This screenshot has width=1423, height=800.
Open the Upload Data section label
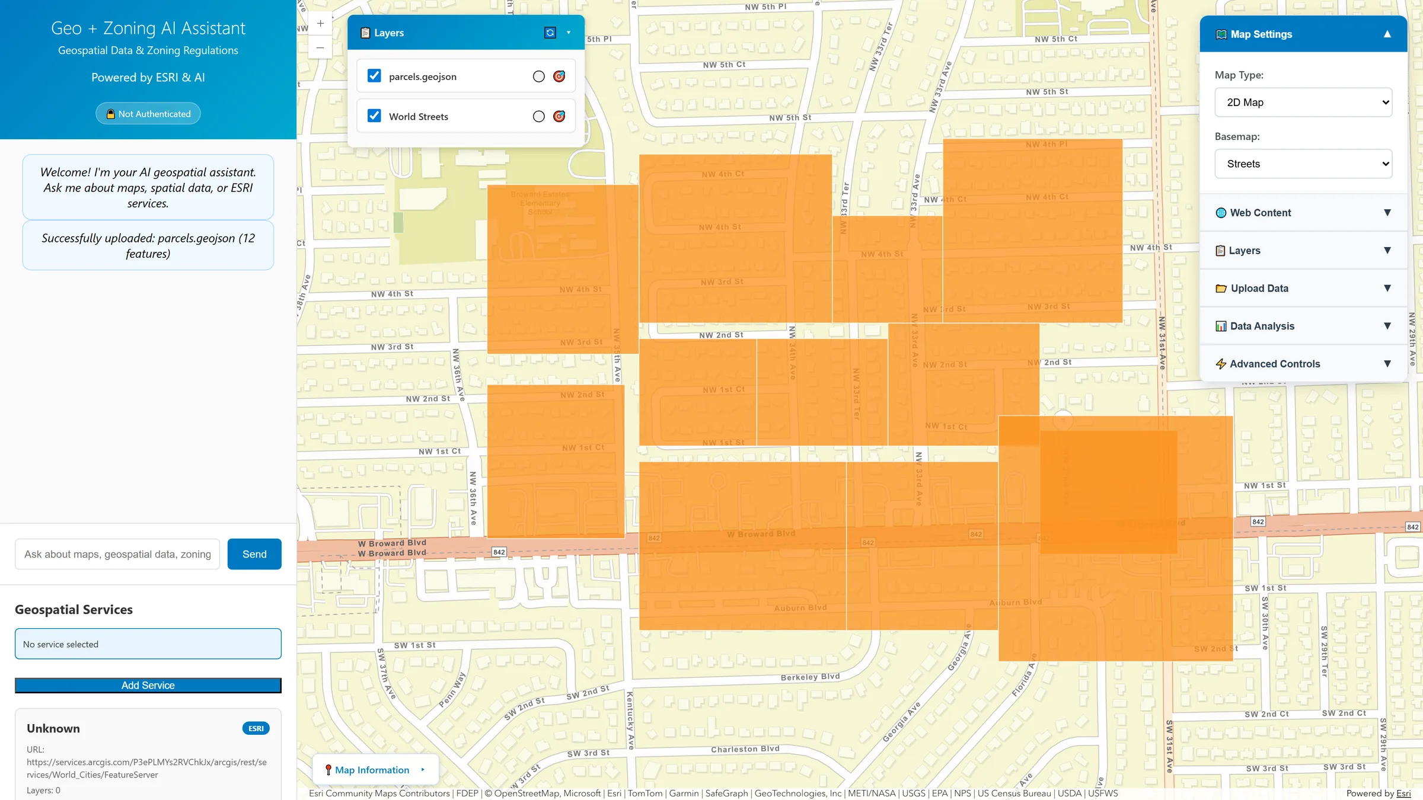click(1259, 289)
